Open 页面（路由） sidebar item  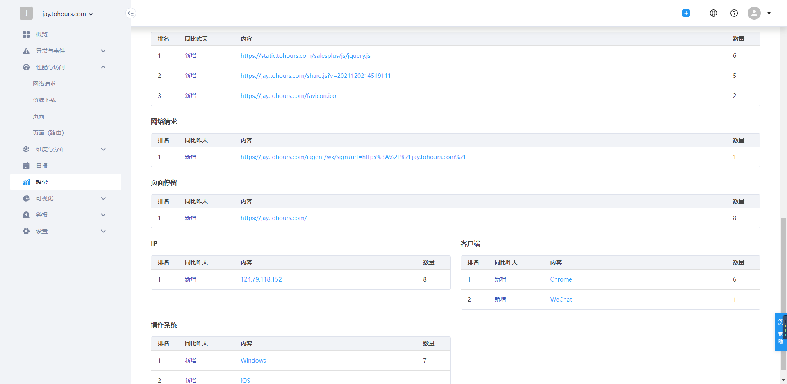(x=48, y=133)
